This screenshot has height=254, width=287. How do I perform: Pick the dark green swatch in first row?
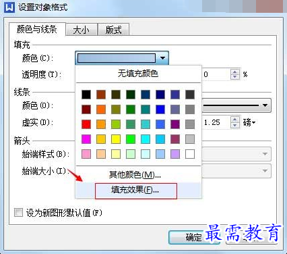point(131,95)
